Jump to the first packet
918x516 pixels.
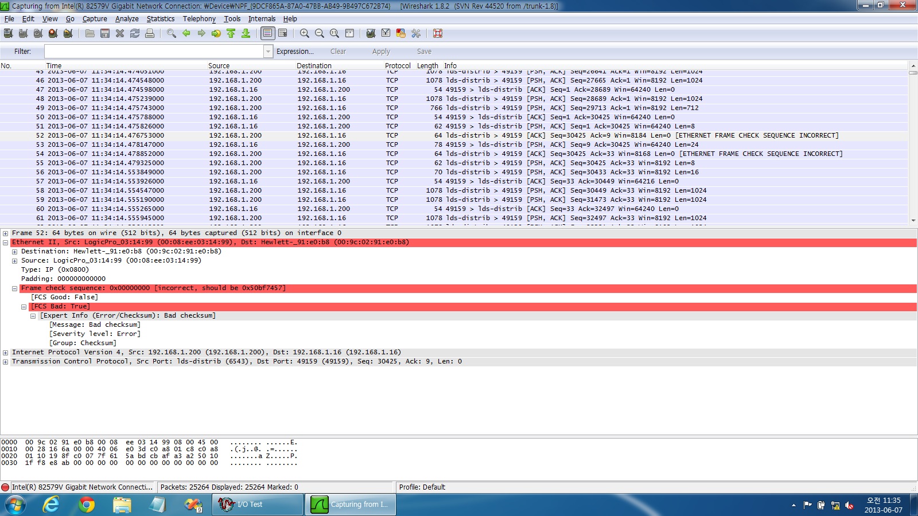[231, 33]
